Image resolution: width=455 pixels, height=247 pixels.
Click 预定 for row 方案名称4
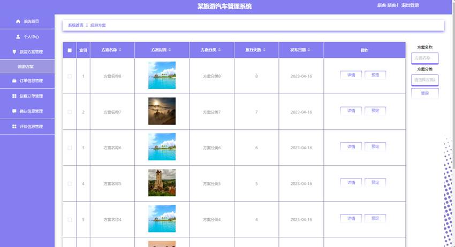coord(375,219)
